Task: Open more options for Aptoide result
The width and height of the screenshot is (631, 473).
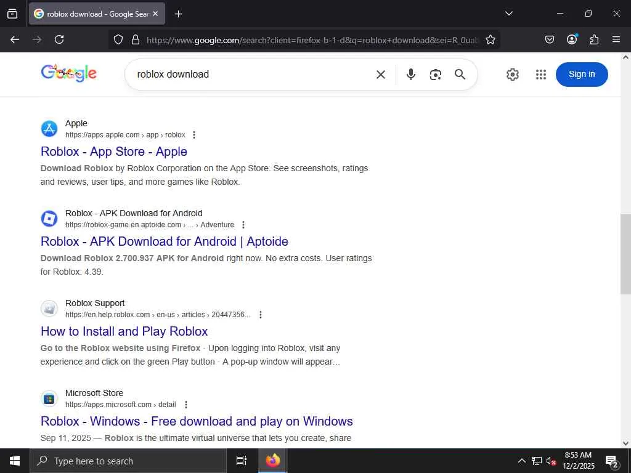Action: coord(243,225)
